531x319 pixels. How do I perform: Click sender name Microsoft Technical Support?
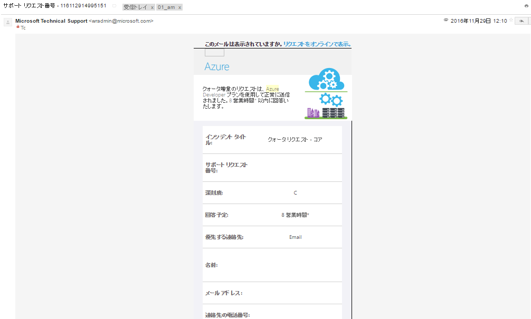click(x=51, y=21)
